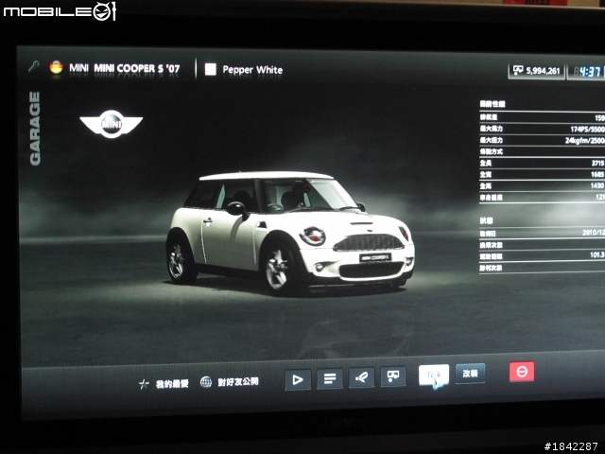This screenshot has height=454, width=605.
Task: Toggle 對好友公開 sharing option
Action: 238,382
